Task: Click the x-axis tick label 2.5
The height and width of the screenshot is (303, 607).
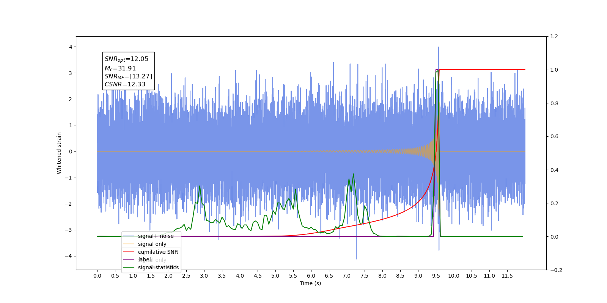Action: pyautogui.click(x=186, y=276)
